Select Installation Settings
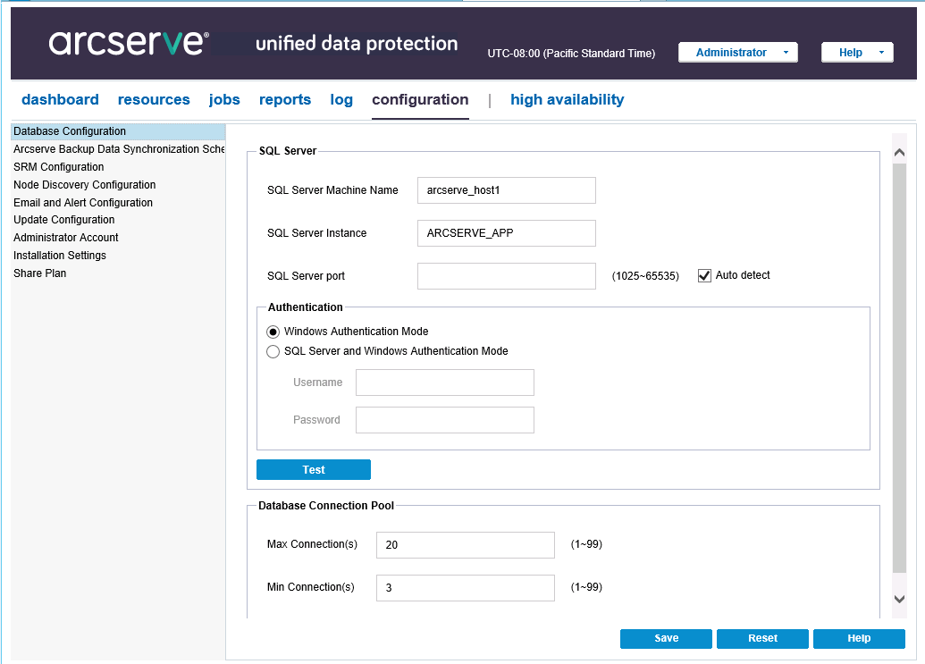 [118, 256]
